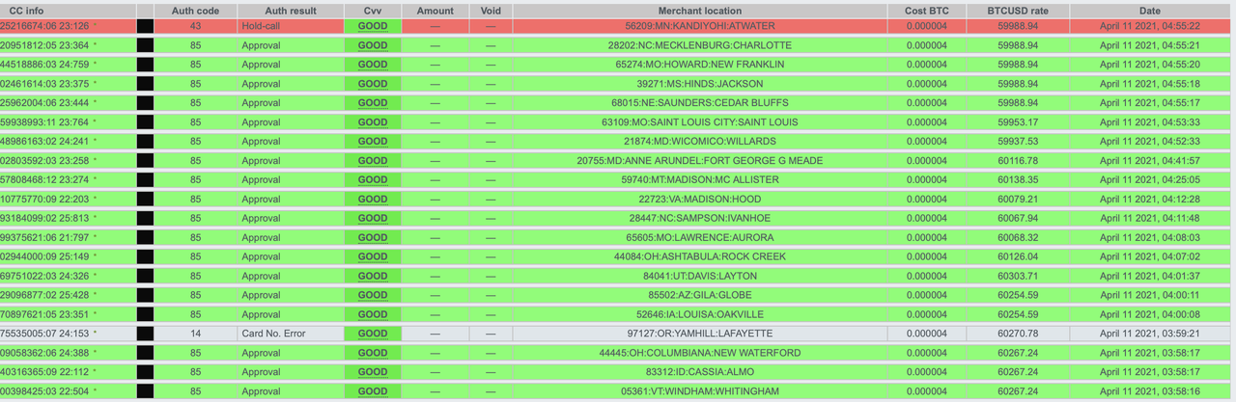Image resolution: width=1236 pixels, height=402 pixels.
Task: Click merchant location 28447:NC:SAMPSON:IVANHOE
Action: [x=700, y=219]
